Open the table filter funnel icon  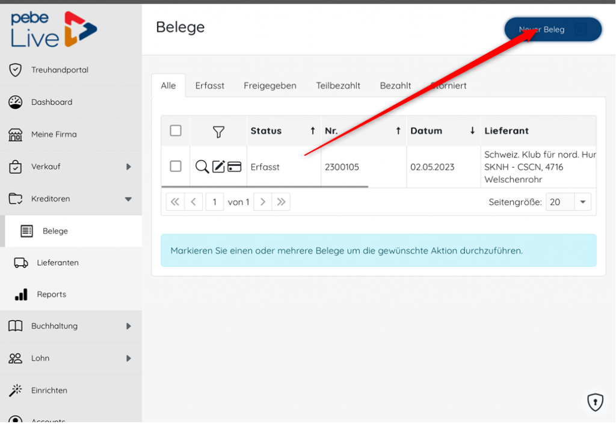click(x=218, y=132)
